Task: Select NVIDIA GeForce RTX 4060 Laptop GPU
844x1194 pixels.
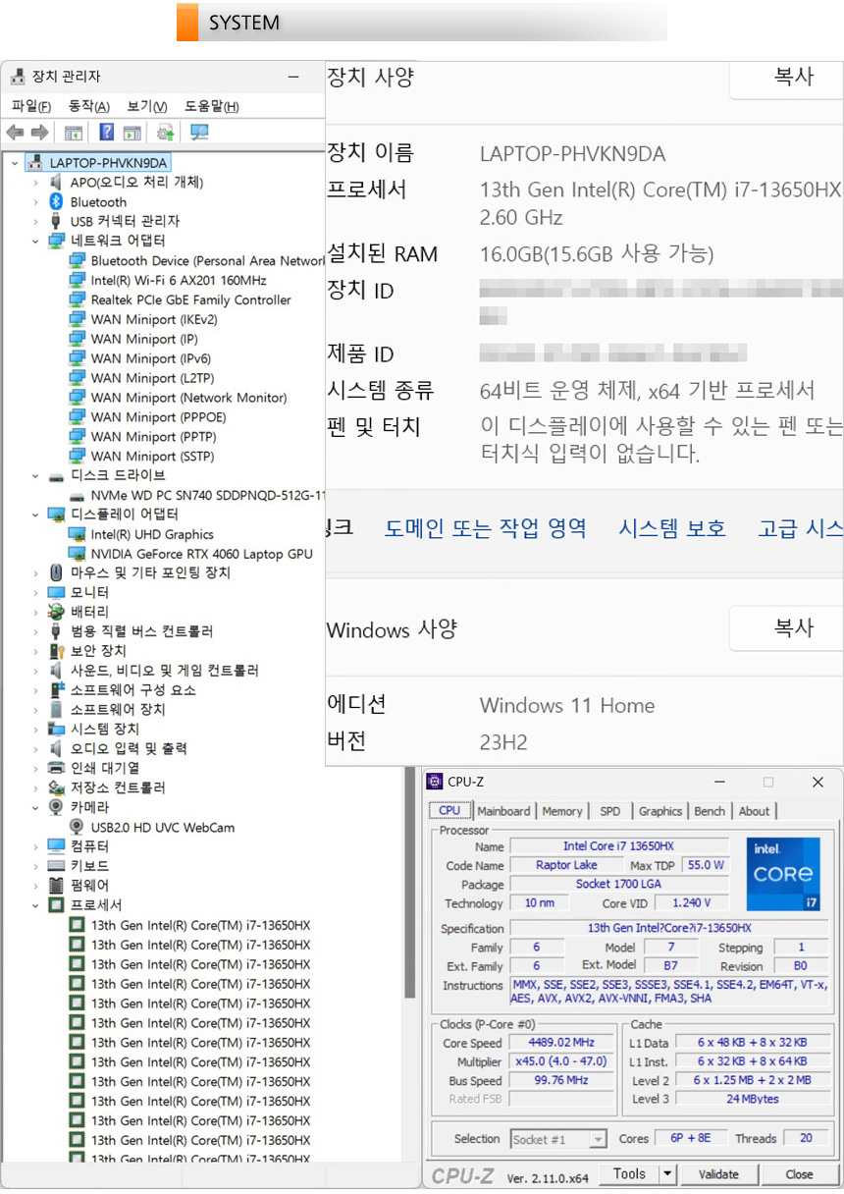Action: (202, 554)
